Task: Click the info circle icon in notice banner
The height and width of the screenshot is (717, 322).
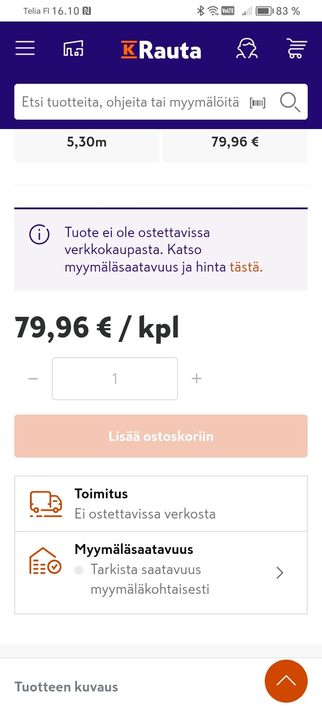Action: coord(39,235)
